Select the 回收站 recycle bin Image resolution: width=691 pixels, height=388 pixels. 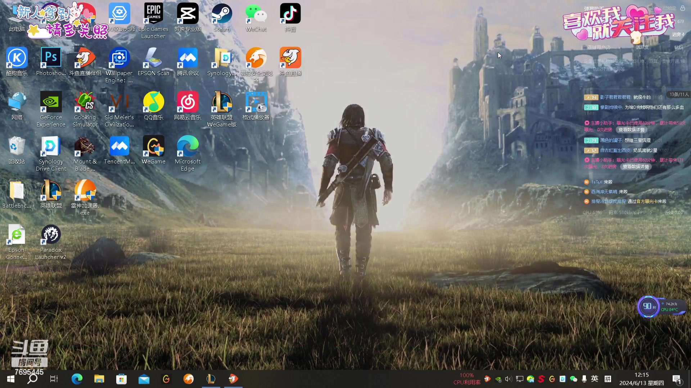[x=17, y=150]
